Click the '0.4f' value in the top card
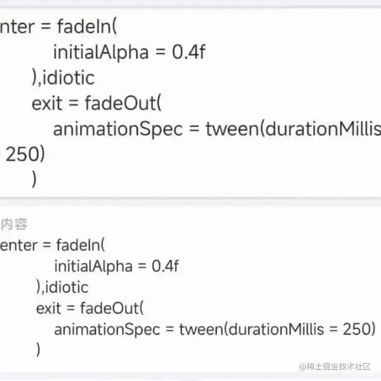 click(189, 53)
